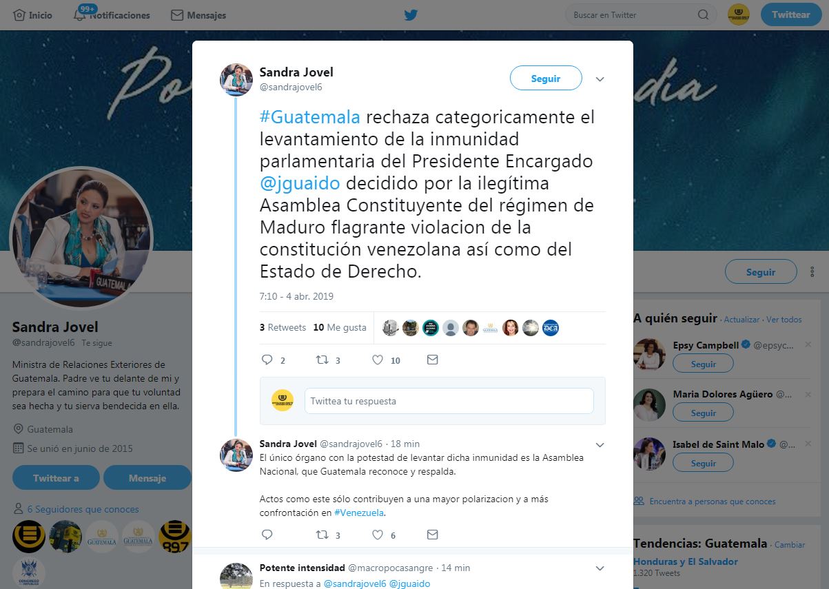
Task: Expand the main tweet options chevron
Action: 600,79
